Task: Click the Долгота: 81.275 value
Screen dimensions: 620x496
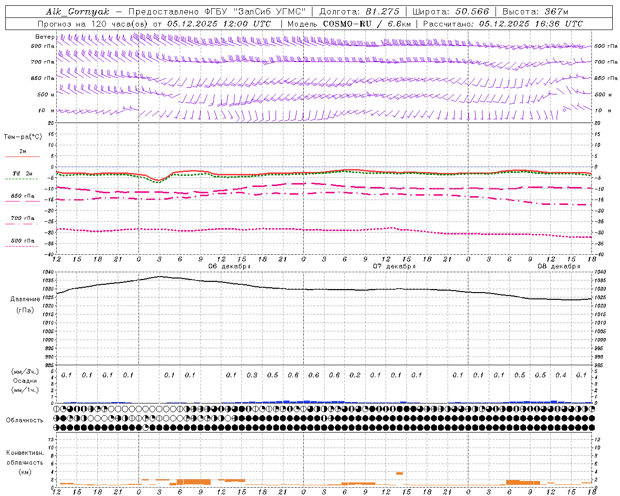Action: coord(359,12)
